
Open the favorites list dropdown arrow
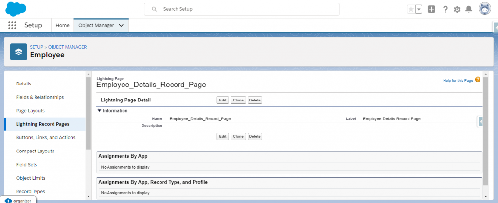(419, 9)
